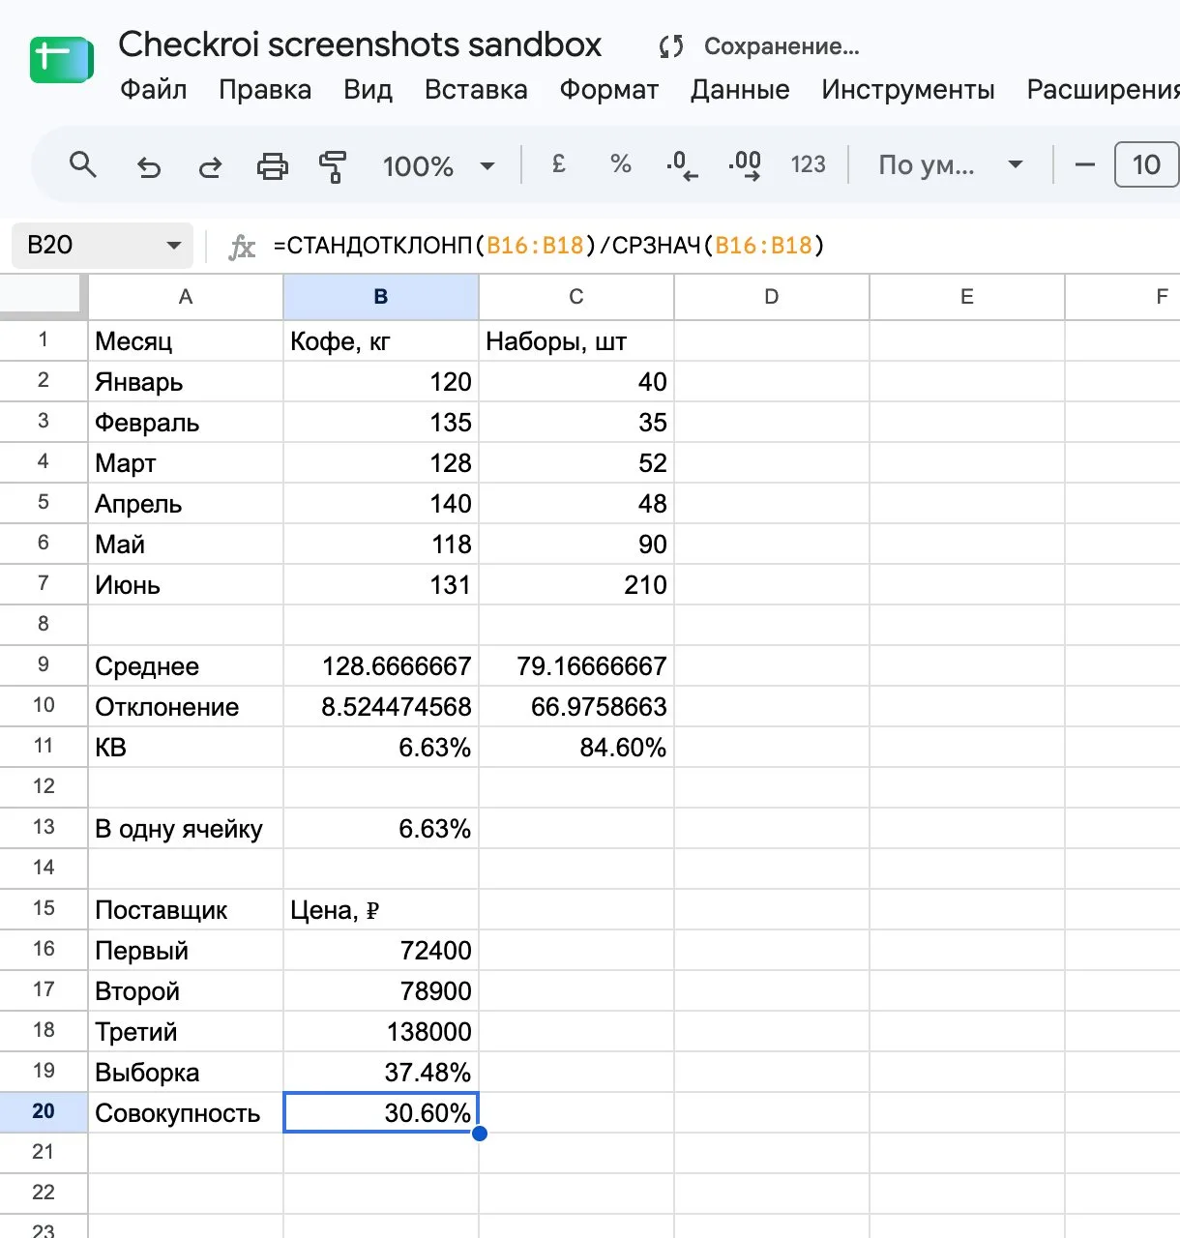The width and height of the screenshot is (1180, 1238).
Task: Open the Расширения menu
Action: click(1103, 90)
